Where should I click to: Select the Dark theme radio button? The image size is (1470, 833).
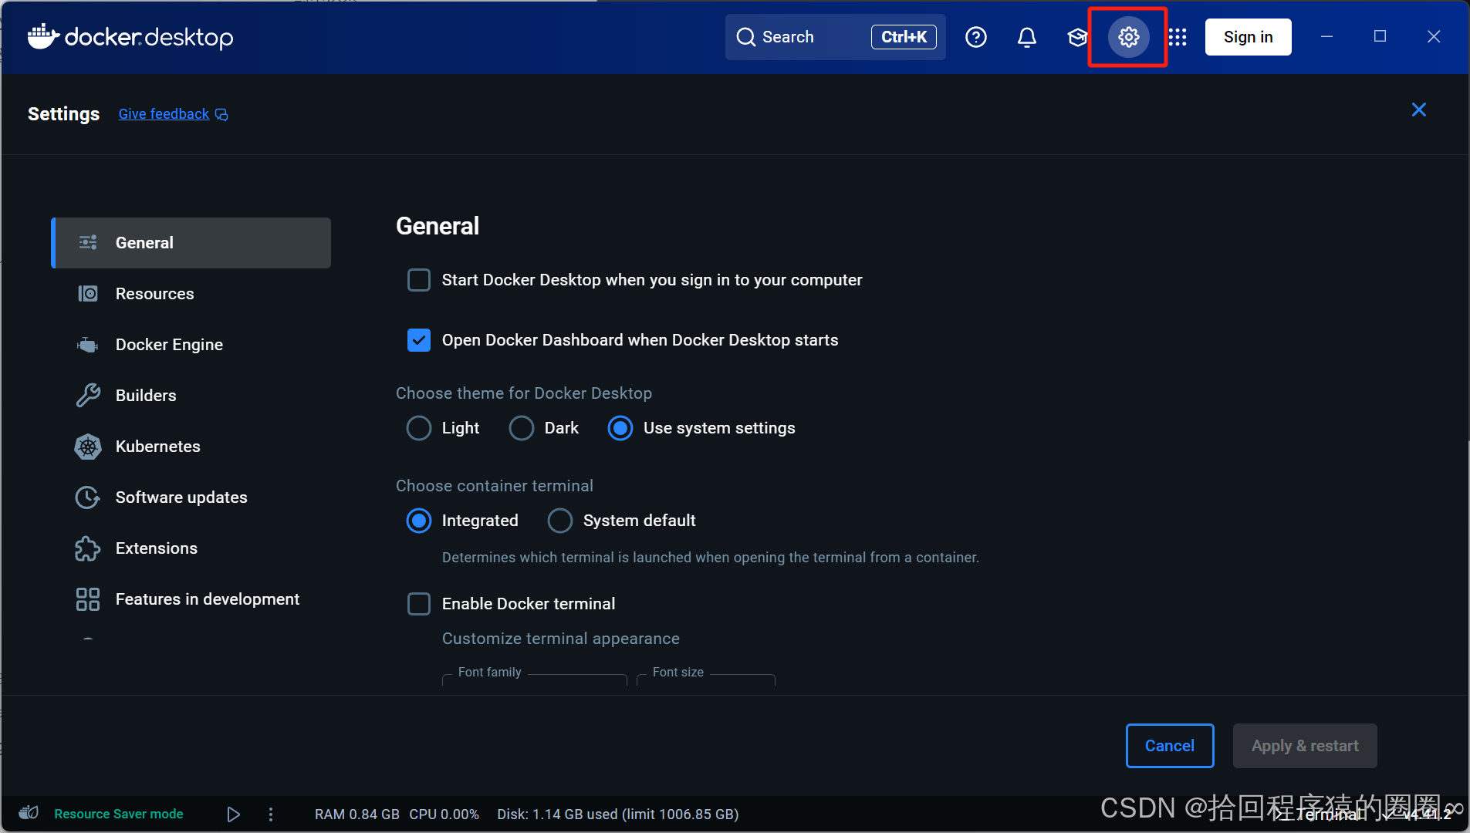[x=522, y=428]
